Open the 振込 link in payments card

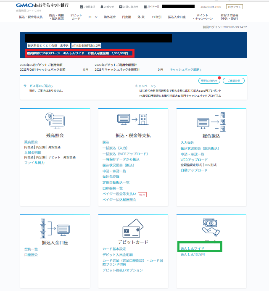106,143
